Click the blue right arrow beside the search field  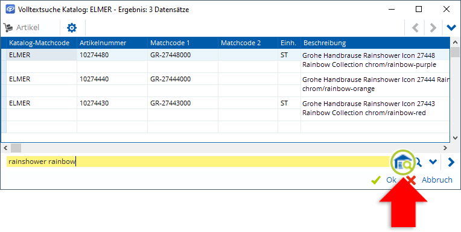(x=451, y=162)
